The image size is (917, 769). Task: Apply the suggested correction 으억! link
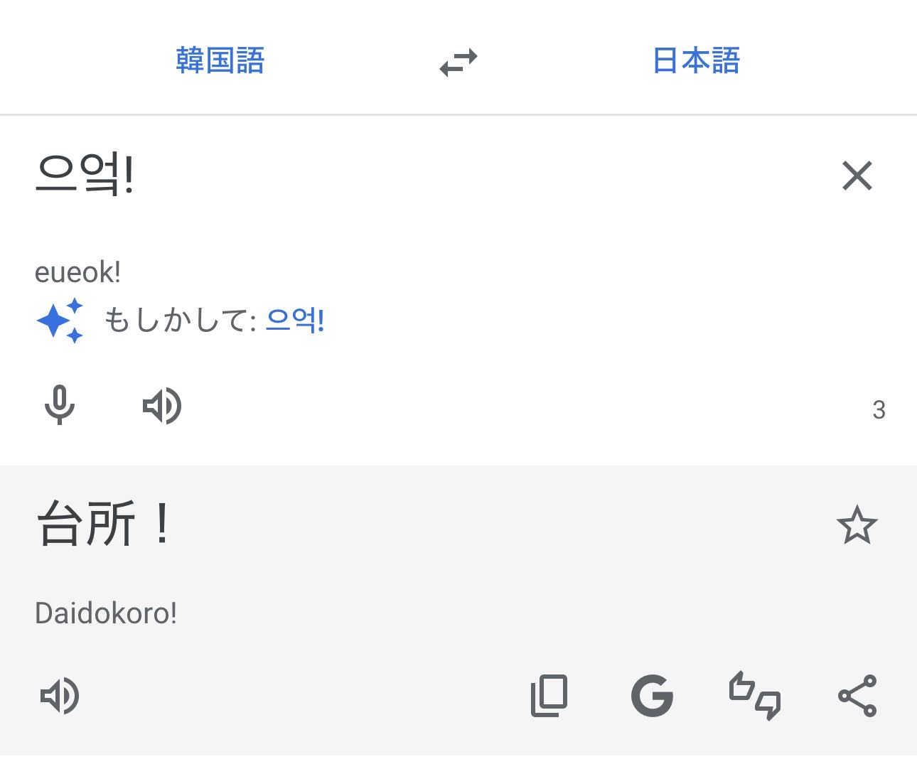coord(295,320)
